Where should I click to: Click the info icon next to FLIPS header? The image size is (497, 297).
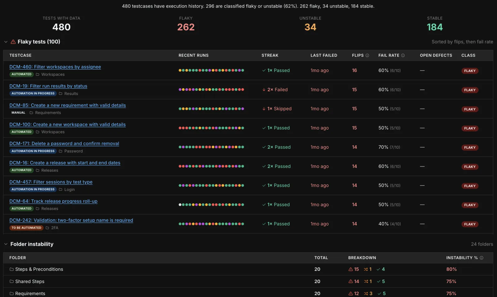(367, 55)
